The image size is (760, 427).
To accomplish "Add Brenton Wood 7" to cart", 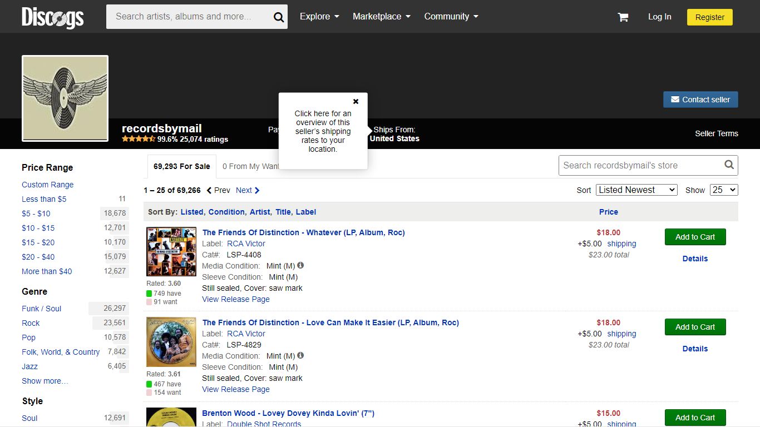I will tap(695, 418).
